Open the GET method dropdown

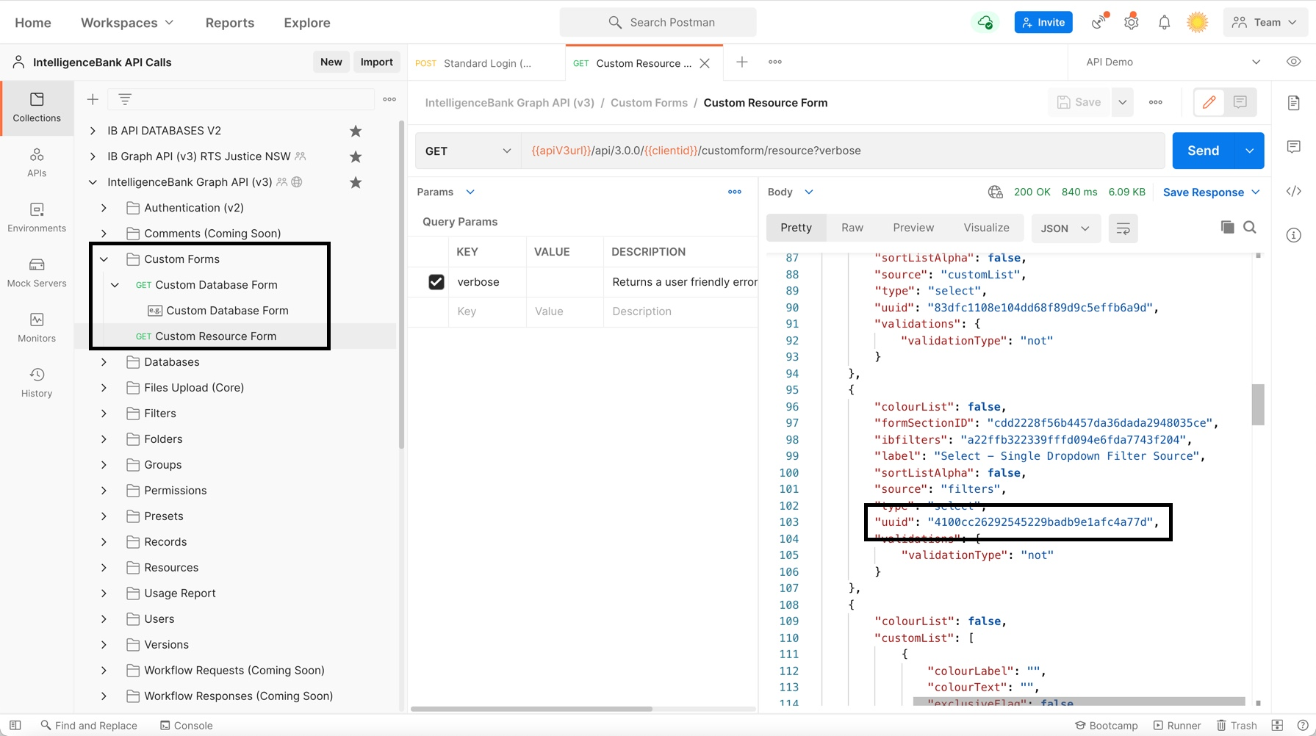tap(468, 151)
